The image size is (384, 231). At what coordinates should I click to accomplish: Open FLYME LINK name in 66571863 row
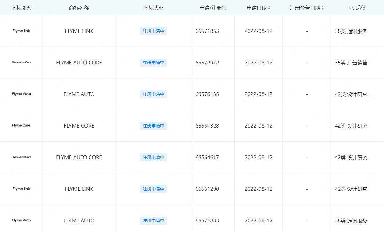point(79,31)
